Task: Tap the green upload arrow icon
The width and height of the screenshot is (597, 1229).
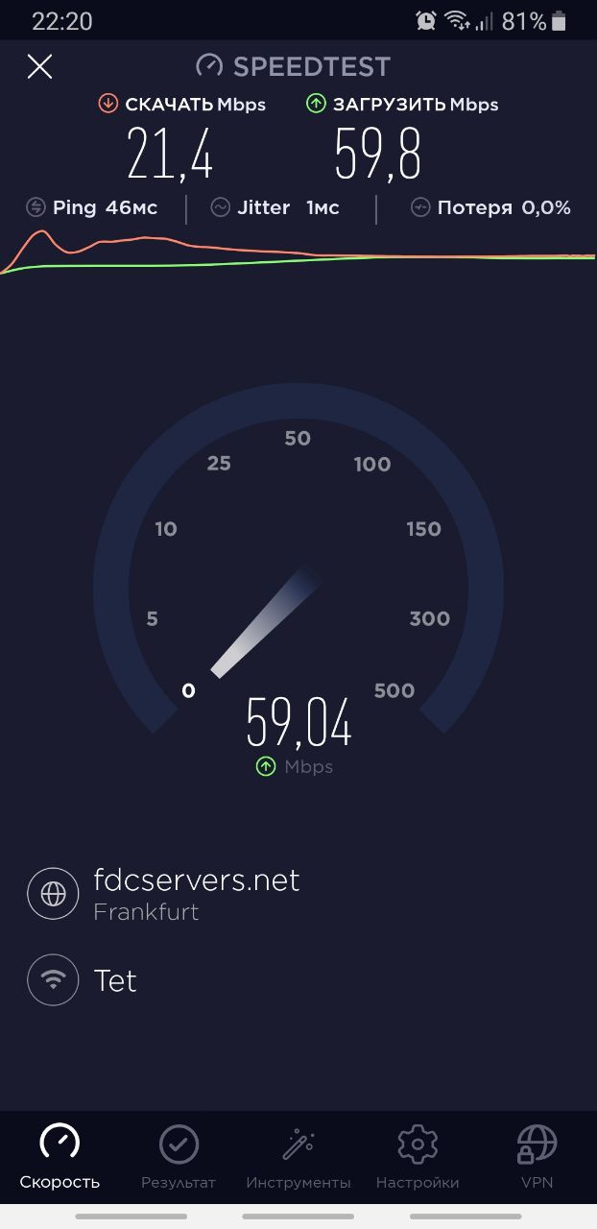Action: click(x=316, y=104)
